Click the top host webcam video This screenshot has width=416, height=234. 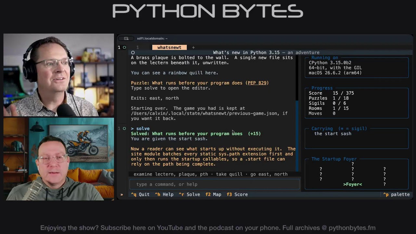point(59,75)
